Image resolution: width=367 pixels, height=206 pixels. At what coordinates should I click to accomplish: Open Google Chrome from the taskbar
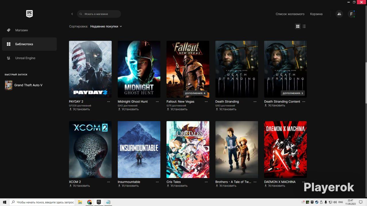[89, 202]
